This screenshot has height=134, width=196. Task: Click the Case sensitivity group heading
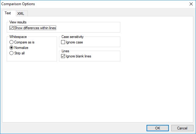click(73, 37)
